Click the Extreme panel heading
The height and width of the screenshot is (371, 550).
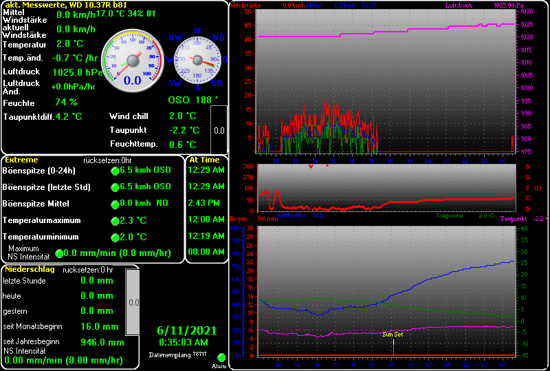tap(22, 160)
